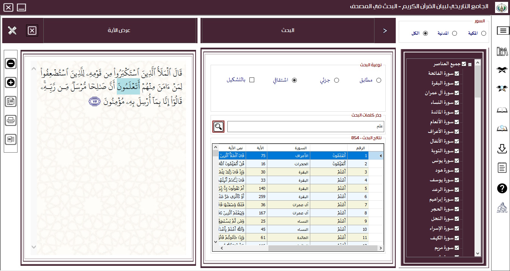The height and width of the screenshot is (271, 510).
Task: Click the سورة مريم tree label
Action: pyautogui.click(x=444, y=248)
